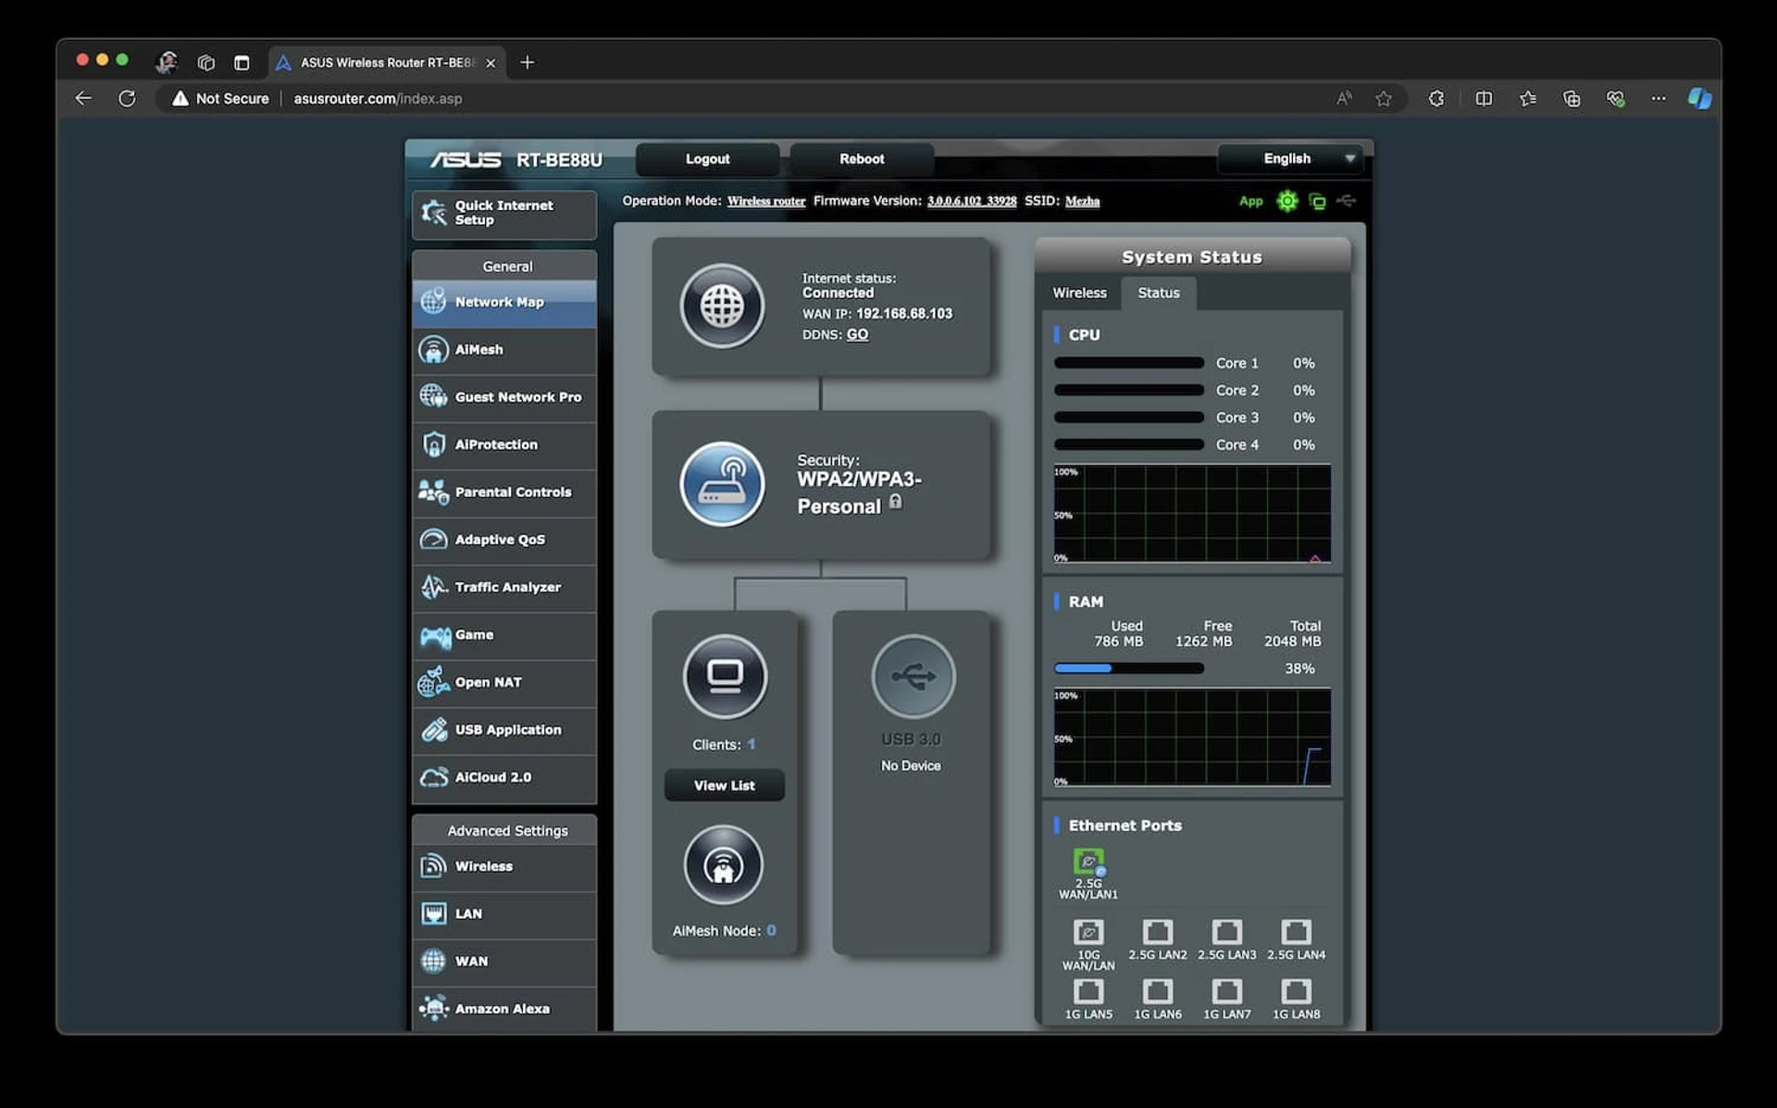Click the View List button
This screenshot has width=1777, height=1108.
[x=725, y=785]
